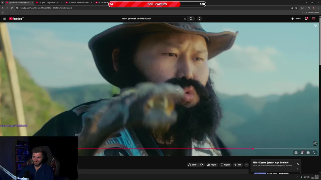
Task: Toggle subtitles in the video player
Action: [x=296, y=152]
